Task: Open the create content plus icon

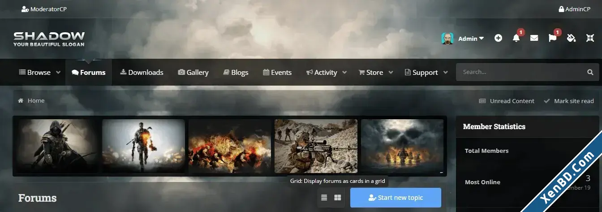Action: click(498, 39)
